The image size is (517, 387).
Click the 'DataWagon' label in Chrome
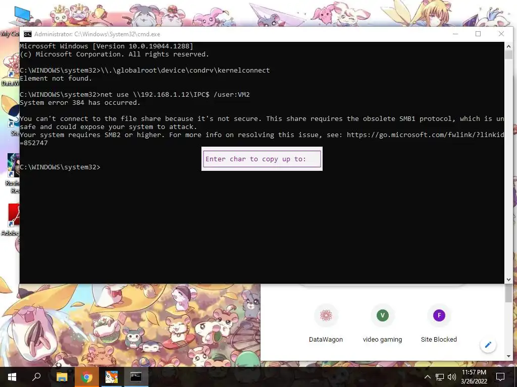point(326,339)
